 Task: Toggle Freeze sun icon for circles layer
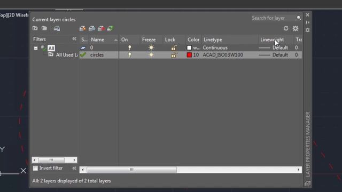tap(151, 55)
